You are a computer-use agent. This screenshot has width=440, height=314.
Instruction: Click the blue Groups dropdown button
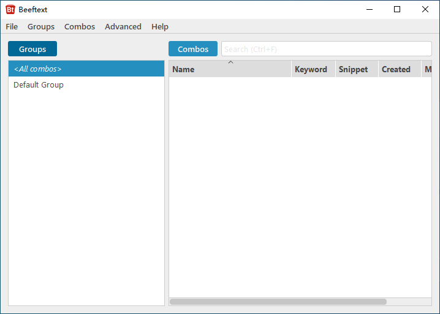[x=32, y=49]
